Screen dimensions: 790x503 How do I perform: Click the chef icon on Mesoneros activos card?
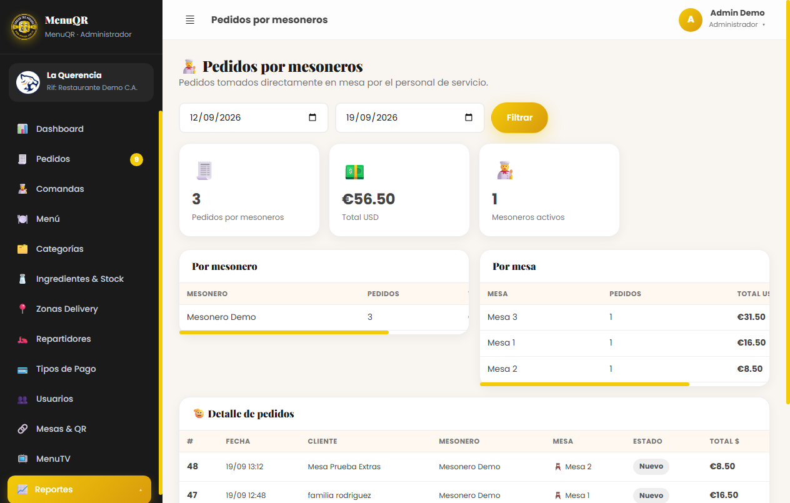(505, 171)
